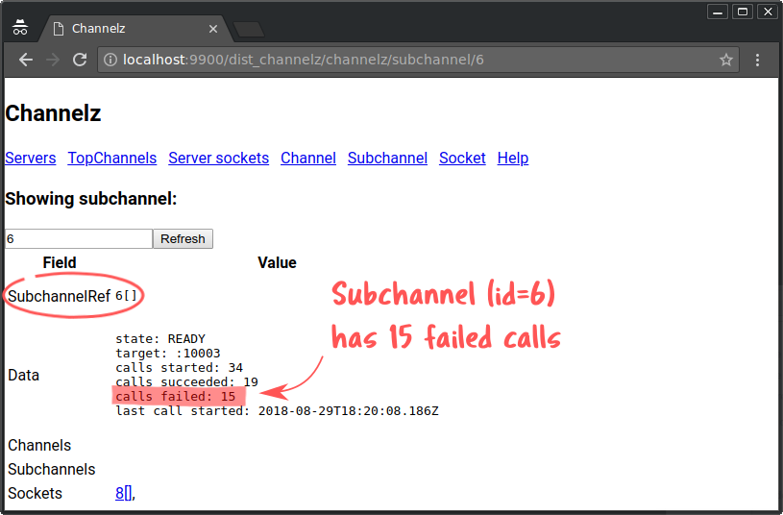Select the Channelz browser tab
This screenshot has width=783, height=515.
coord(125,29)
